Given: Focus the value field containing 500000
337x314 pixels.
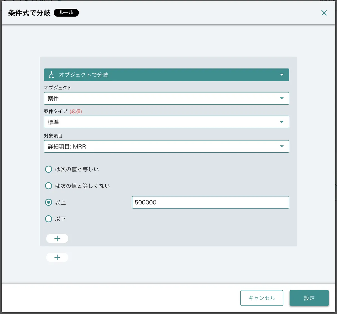Looking at the screenshot, I should pos(210,202).
